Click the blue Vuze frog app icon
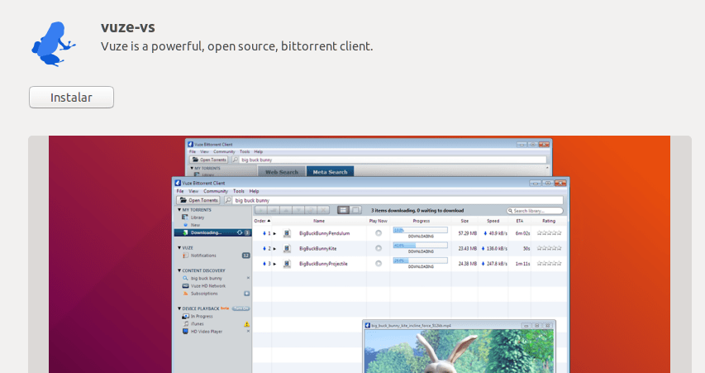The image size is (705, 373). click(x=54, y=44)
